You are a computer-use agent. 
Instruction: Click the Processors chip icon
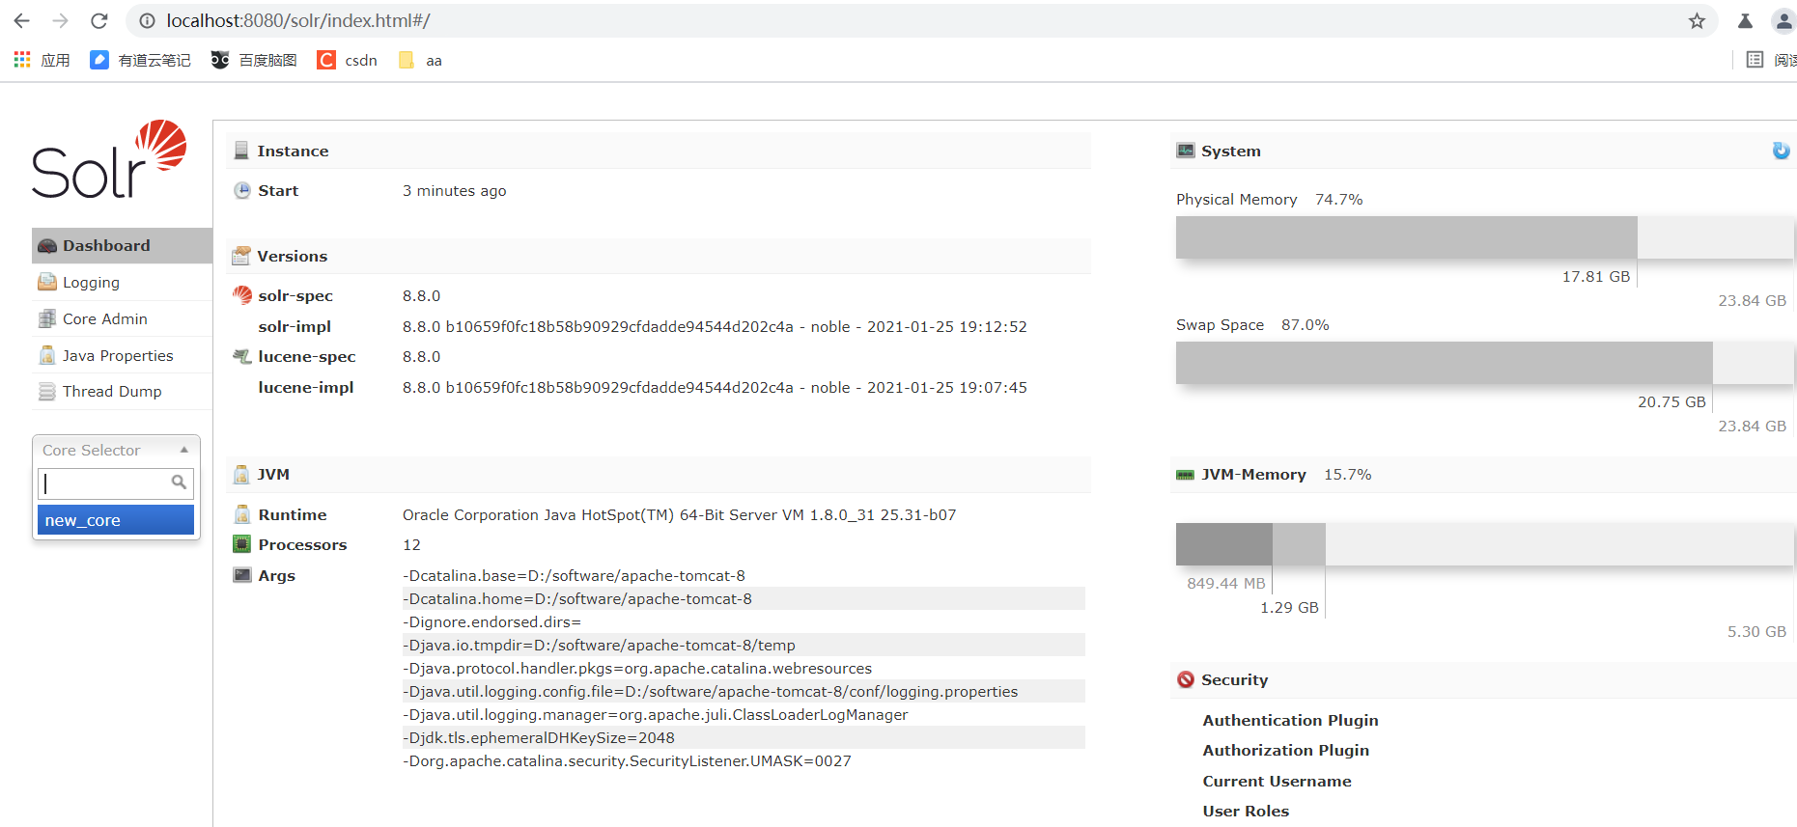(242, 544)
